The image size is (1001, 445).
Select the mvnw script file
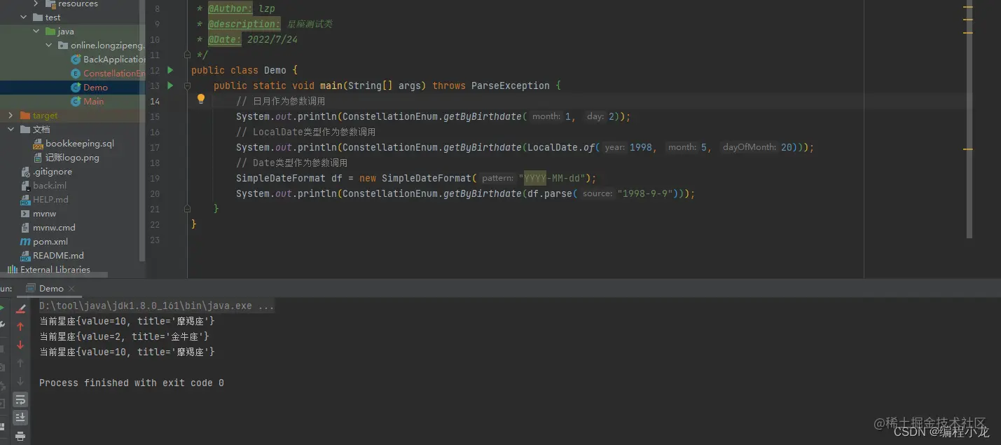click(39, 214)
